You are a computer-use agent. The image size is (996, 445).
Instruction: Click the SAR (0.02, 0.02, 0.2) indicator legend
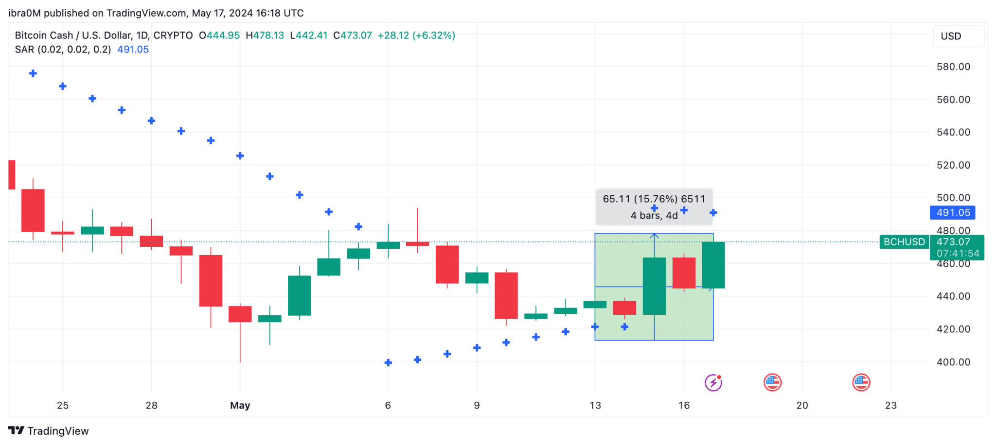(63, 50)
